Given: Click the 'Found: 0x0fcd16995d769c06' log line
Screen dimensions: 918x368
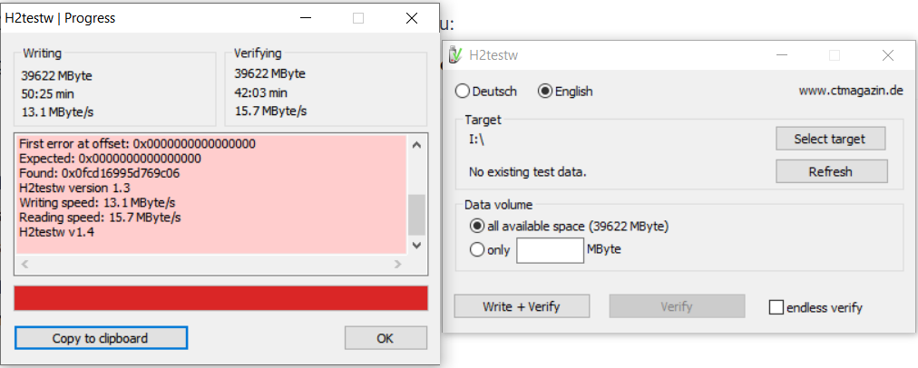Looking at the screenshot, I should pyautogui.click(x=99, y=173).
